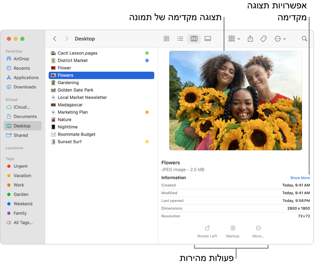Open Recents in the sidebar
The width and height of the screenshot is (315, 265).
(23, 68)
